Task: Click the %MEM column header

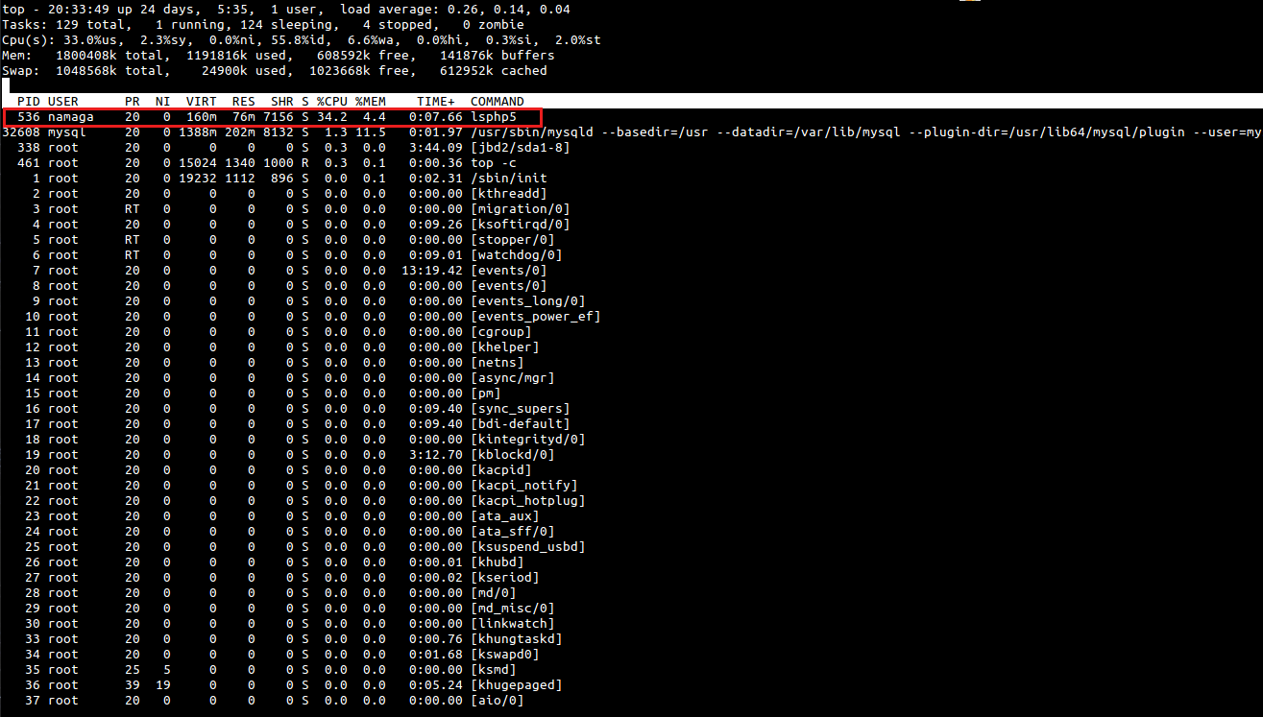Action: (x=371, y=101)
